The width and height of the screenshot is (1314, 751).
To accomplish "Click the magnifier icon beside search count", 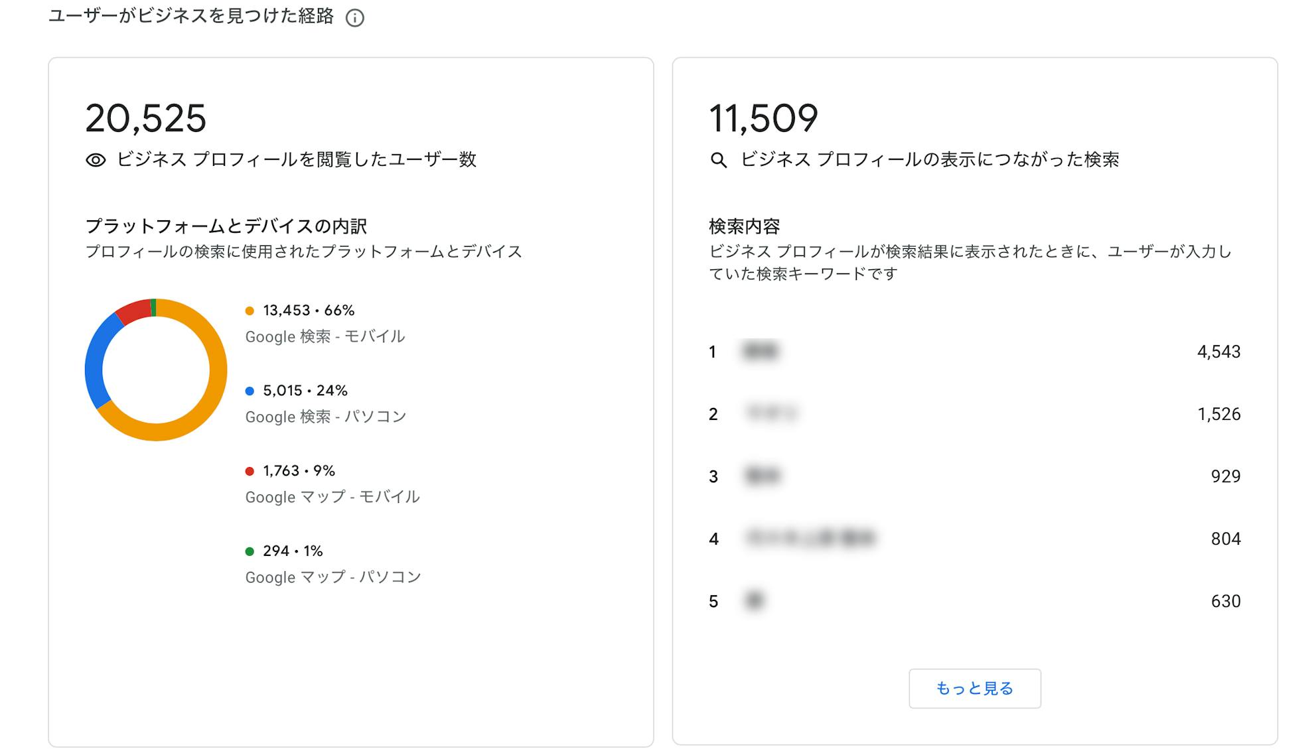I will [718, 160].
